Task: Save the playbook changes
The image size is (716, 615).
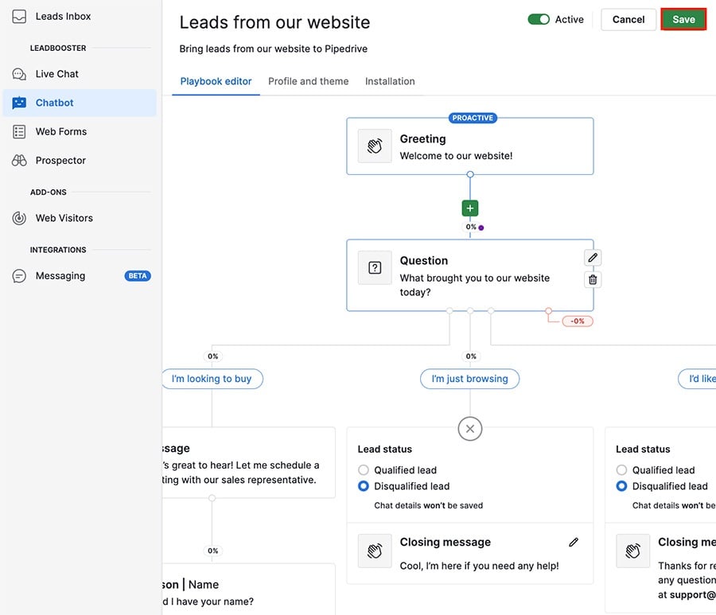Action: 683,19
